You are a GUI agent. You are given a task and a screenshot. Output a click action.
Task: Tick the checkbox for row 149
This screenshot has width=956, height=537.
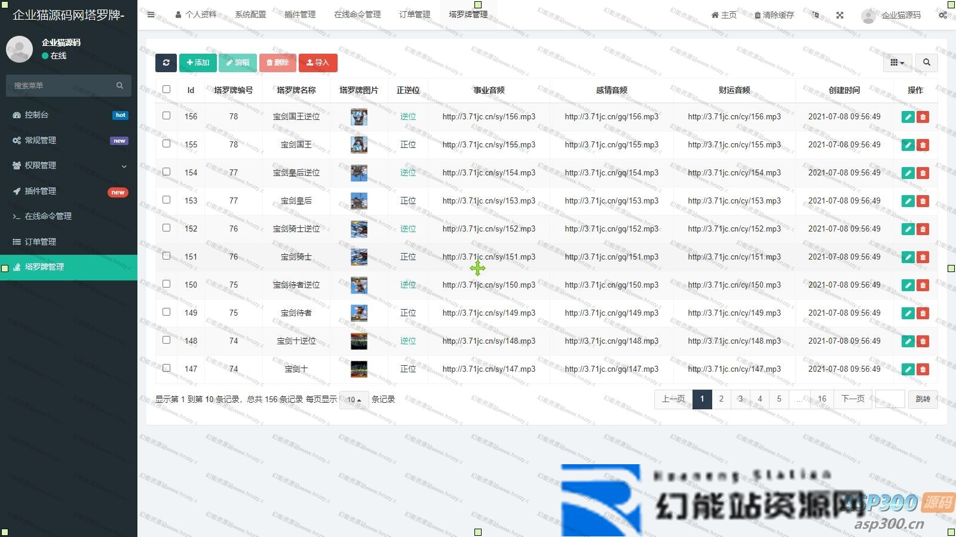click(x=166, y=312)
